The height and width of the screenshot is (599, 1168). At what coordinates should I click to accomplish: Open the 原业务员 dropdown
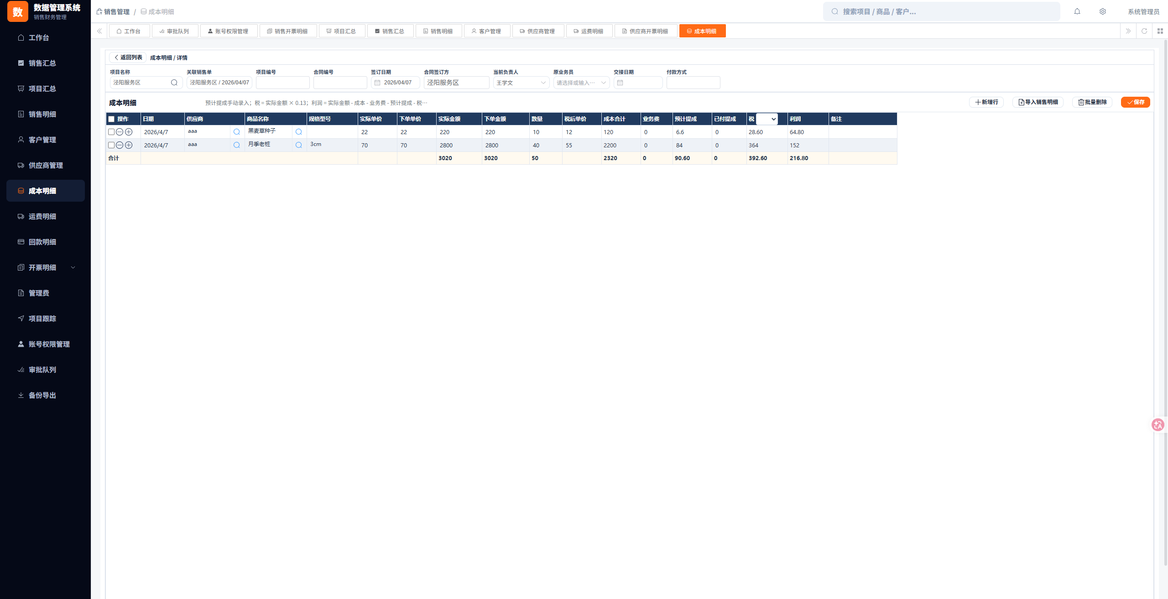pos(581,83)
